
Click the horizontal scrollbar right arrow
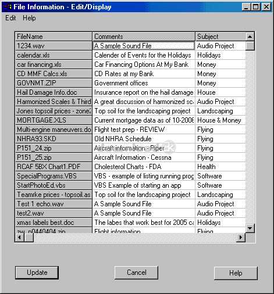tap(241, 237)
